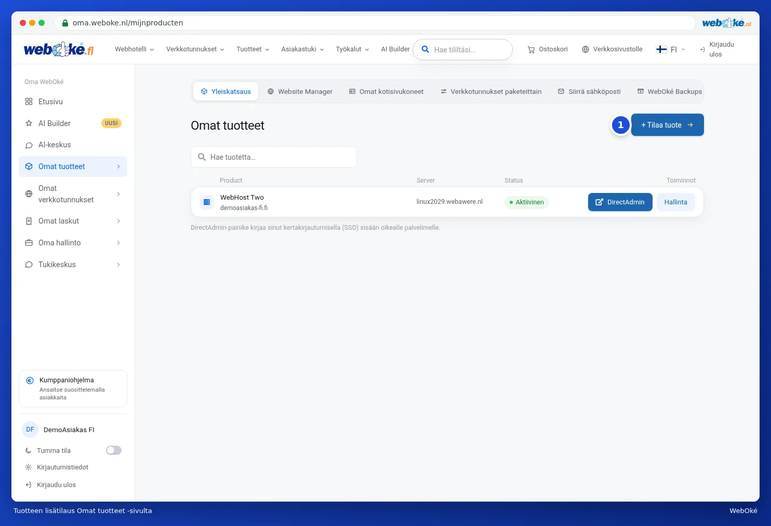This screenshot has width=771, height=526.
Task: Click the Kumppaniohjelma euro icon
Action: (30, 380)
